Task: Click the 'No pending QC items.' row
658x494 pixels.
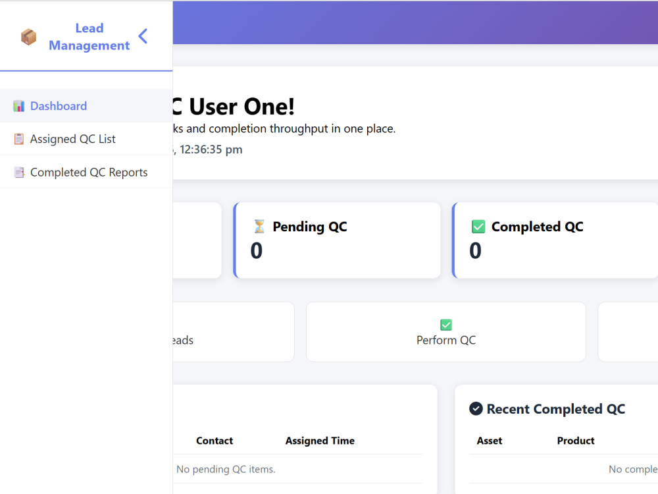Action: pyautogui.click(x=297, y=469)
